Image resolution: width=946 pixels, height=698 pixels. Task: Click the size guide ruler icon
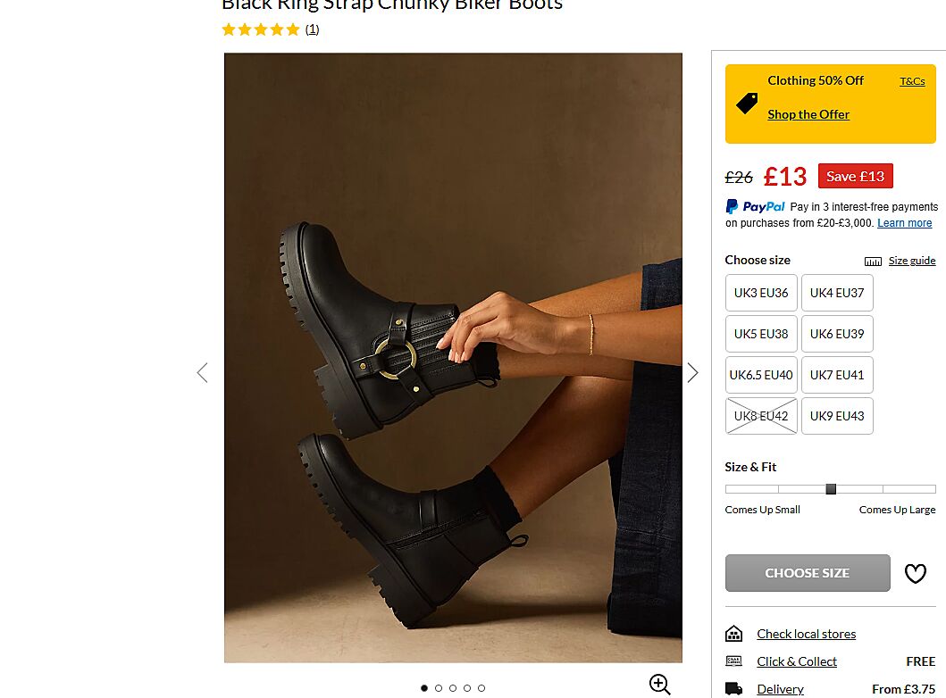(873, 262)
